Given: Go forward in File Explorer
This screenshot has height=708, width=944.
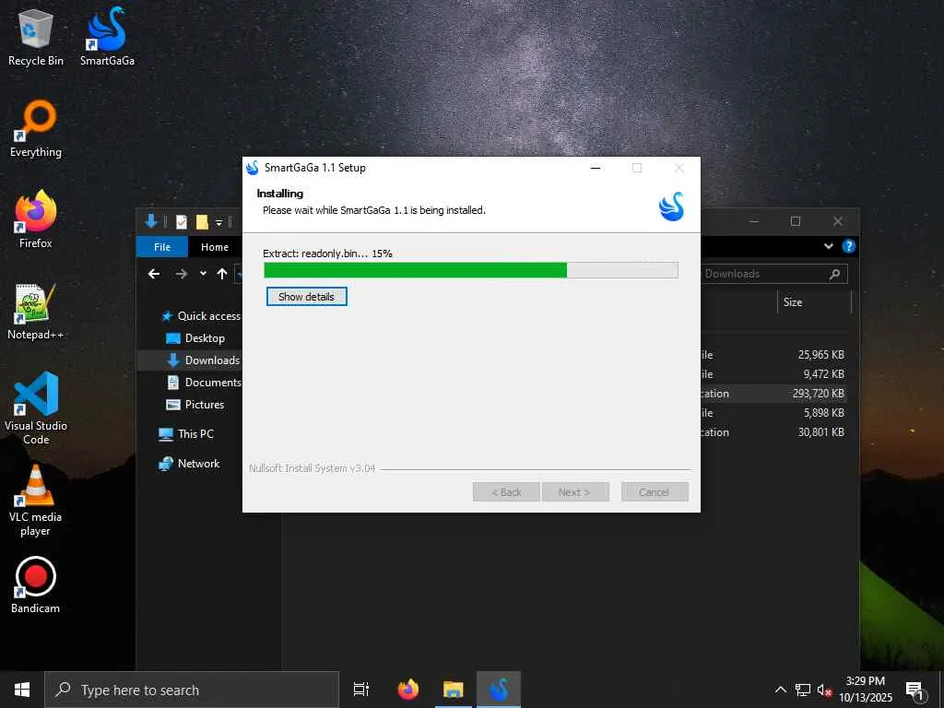Looking at the screenshot, I should point(181,274).
